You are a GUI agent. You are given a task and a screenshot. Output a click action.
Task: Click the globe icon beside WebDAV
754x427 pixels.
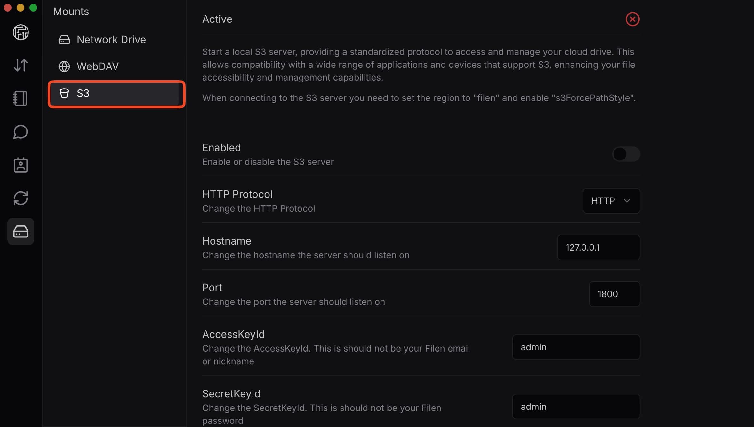64,66
